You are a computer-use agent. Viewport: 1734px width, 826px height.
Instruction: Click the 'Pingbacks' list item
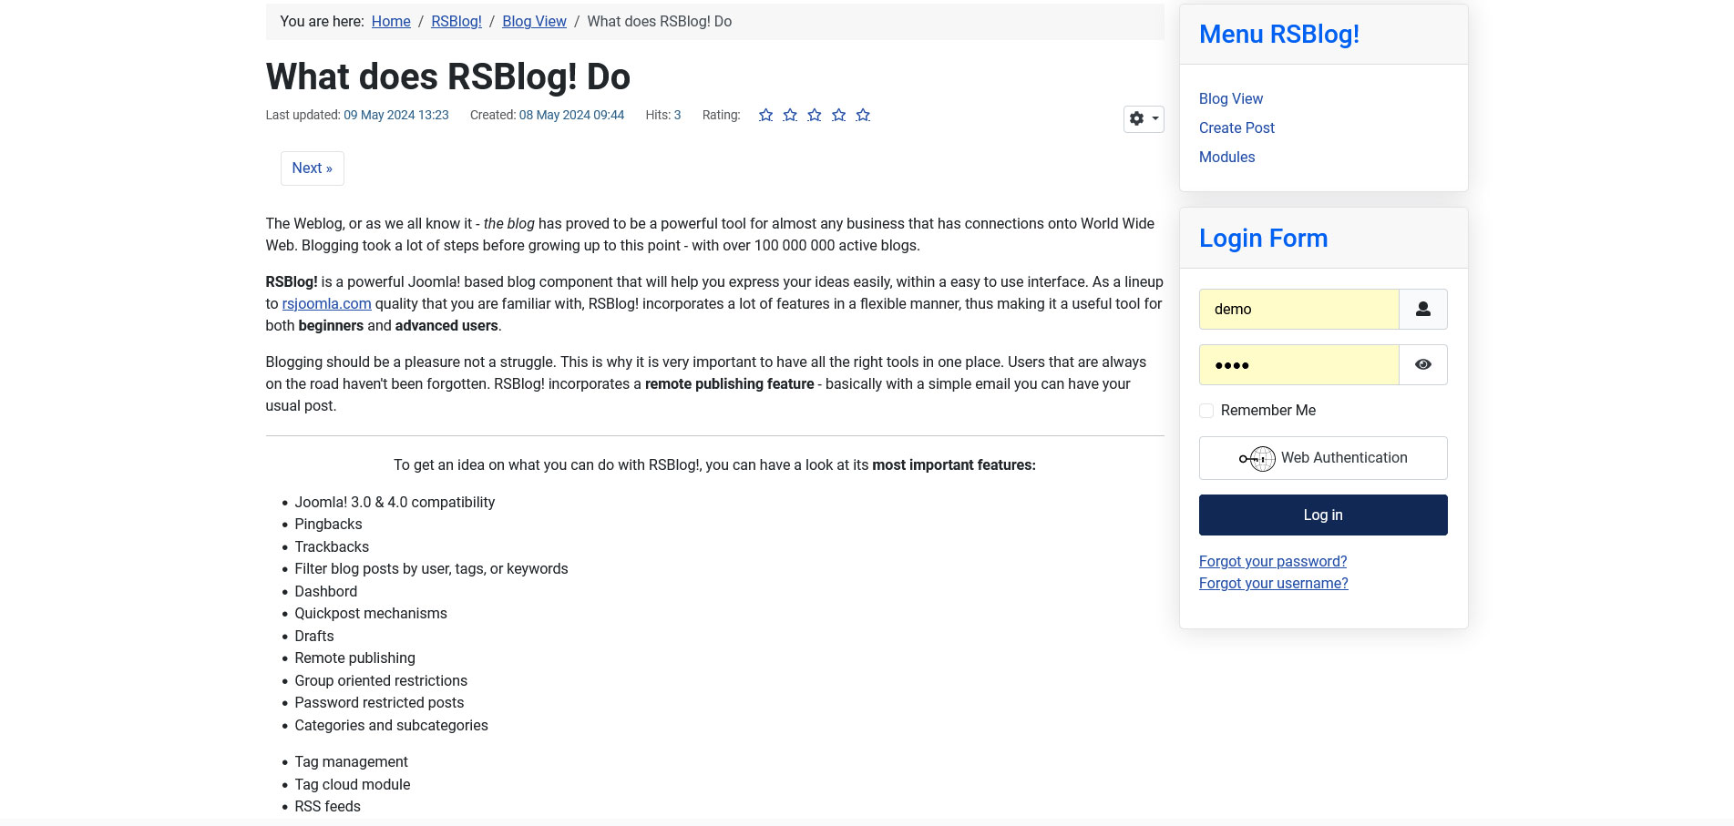tap(328, 525)
